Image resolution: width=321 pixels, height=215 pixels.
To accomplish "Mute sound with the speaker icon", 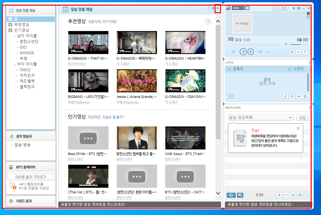I will point(287,44).
